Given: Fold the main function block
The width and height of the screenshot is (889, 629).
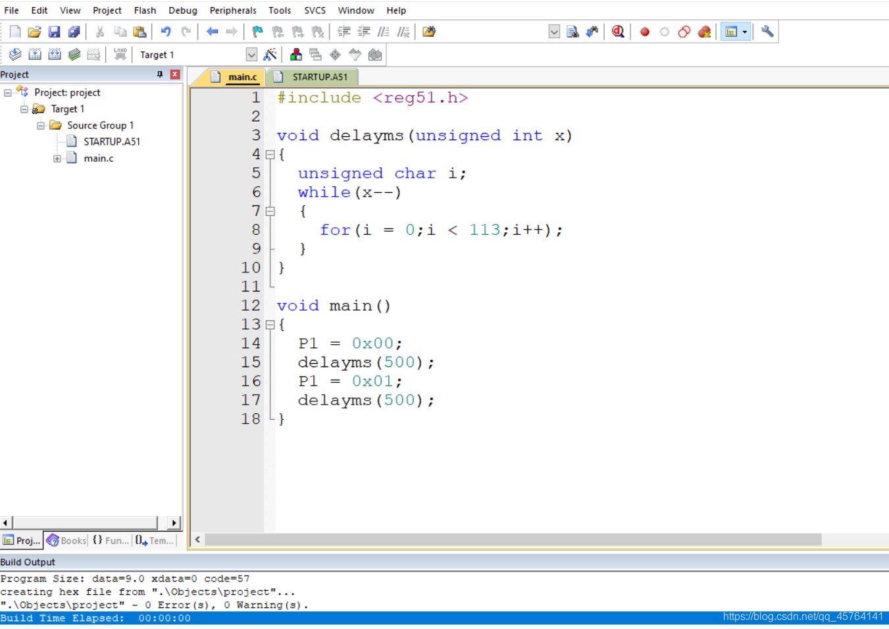Looking at the screenshot, I should pyautogui.click(x=270, y=324).
